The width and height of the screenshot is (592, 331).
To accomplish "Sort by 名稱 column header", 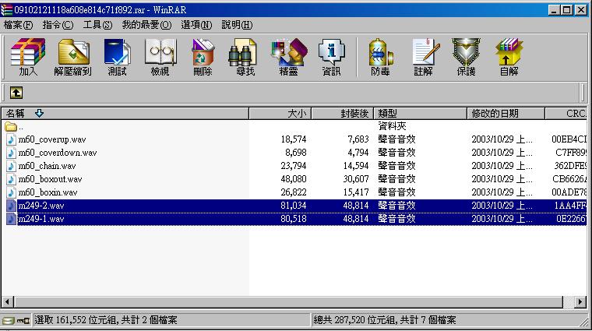I will [125, 113].
